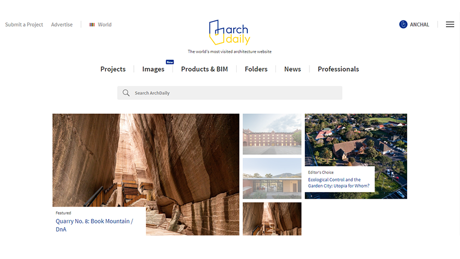The height and width of the screenshot is (259, 460).
Task: Select the Folders nav item
Action: (256, 69)
